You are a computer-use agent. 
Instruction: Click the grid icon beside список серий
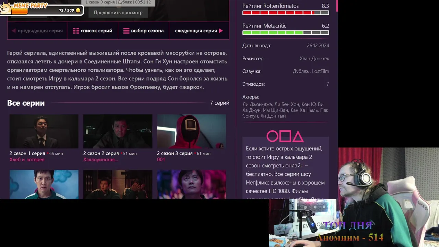pos(76,31)
